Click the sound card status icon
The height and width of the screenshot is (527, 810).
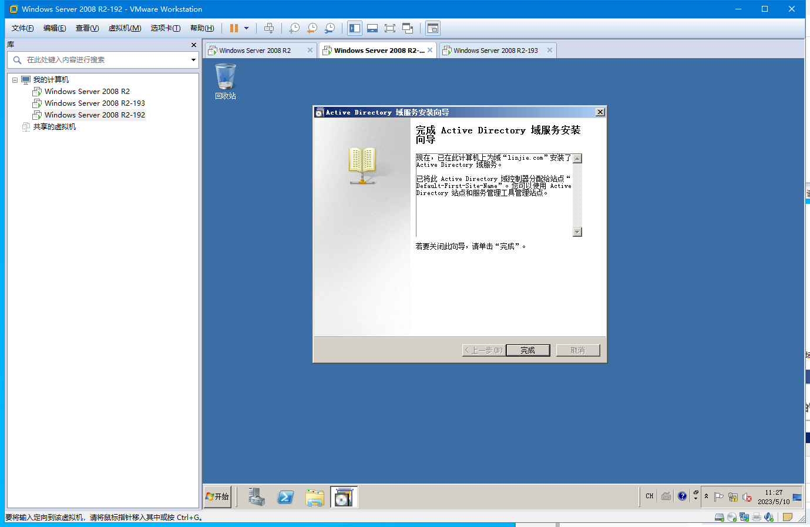(769, 517)
